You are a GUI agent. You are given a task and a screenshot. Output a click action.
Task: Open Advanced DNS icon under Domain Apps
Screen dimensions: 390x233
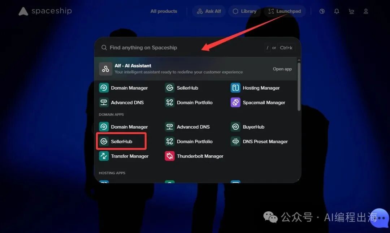click(170, 127)
